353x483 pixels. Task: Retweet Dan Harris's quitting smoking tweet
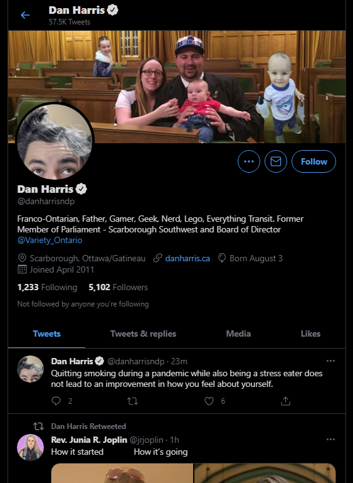(x=132, y=401)
